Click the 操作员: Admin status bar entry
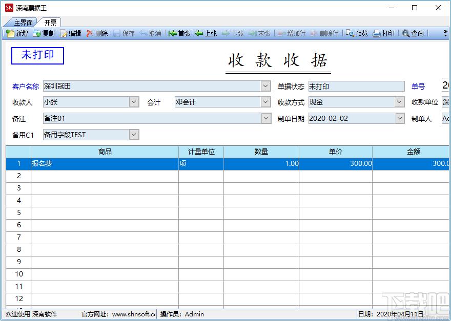451x321 pixels. point(182,314)
